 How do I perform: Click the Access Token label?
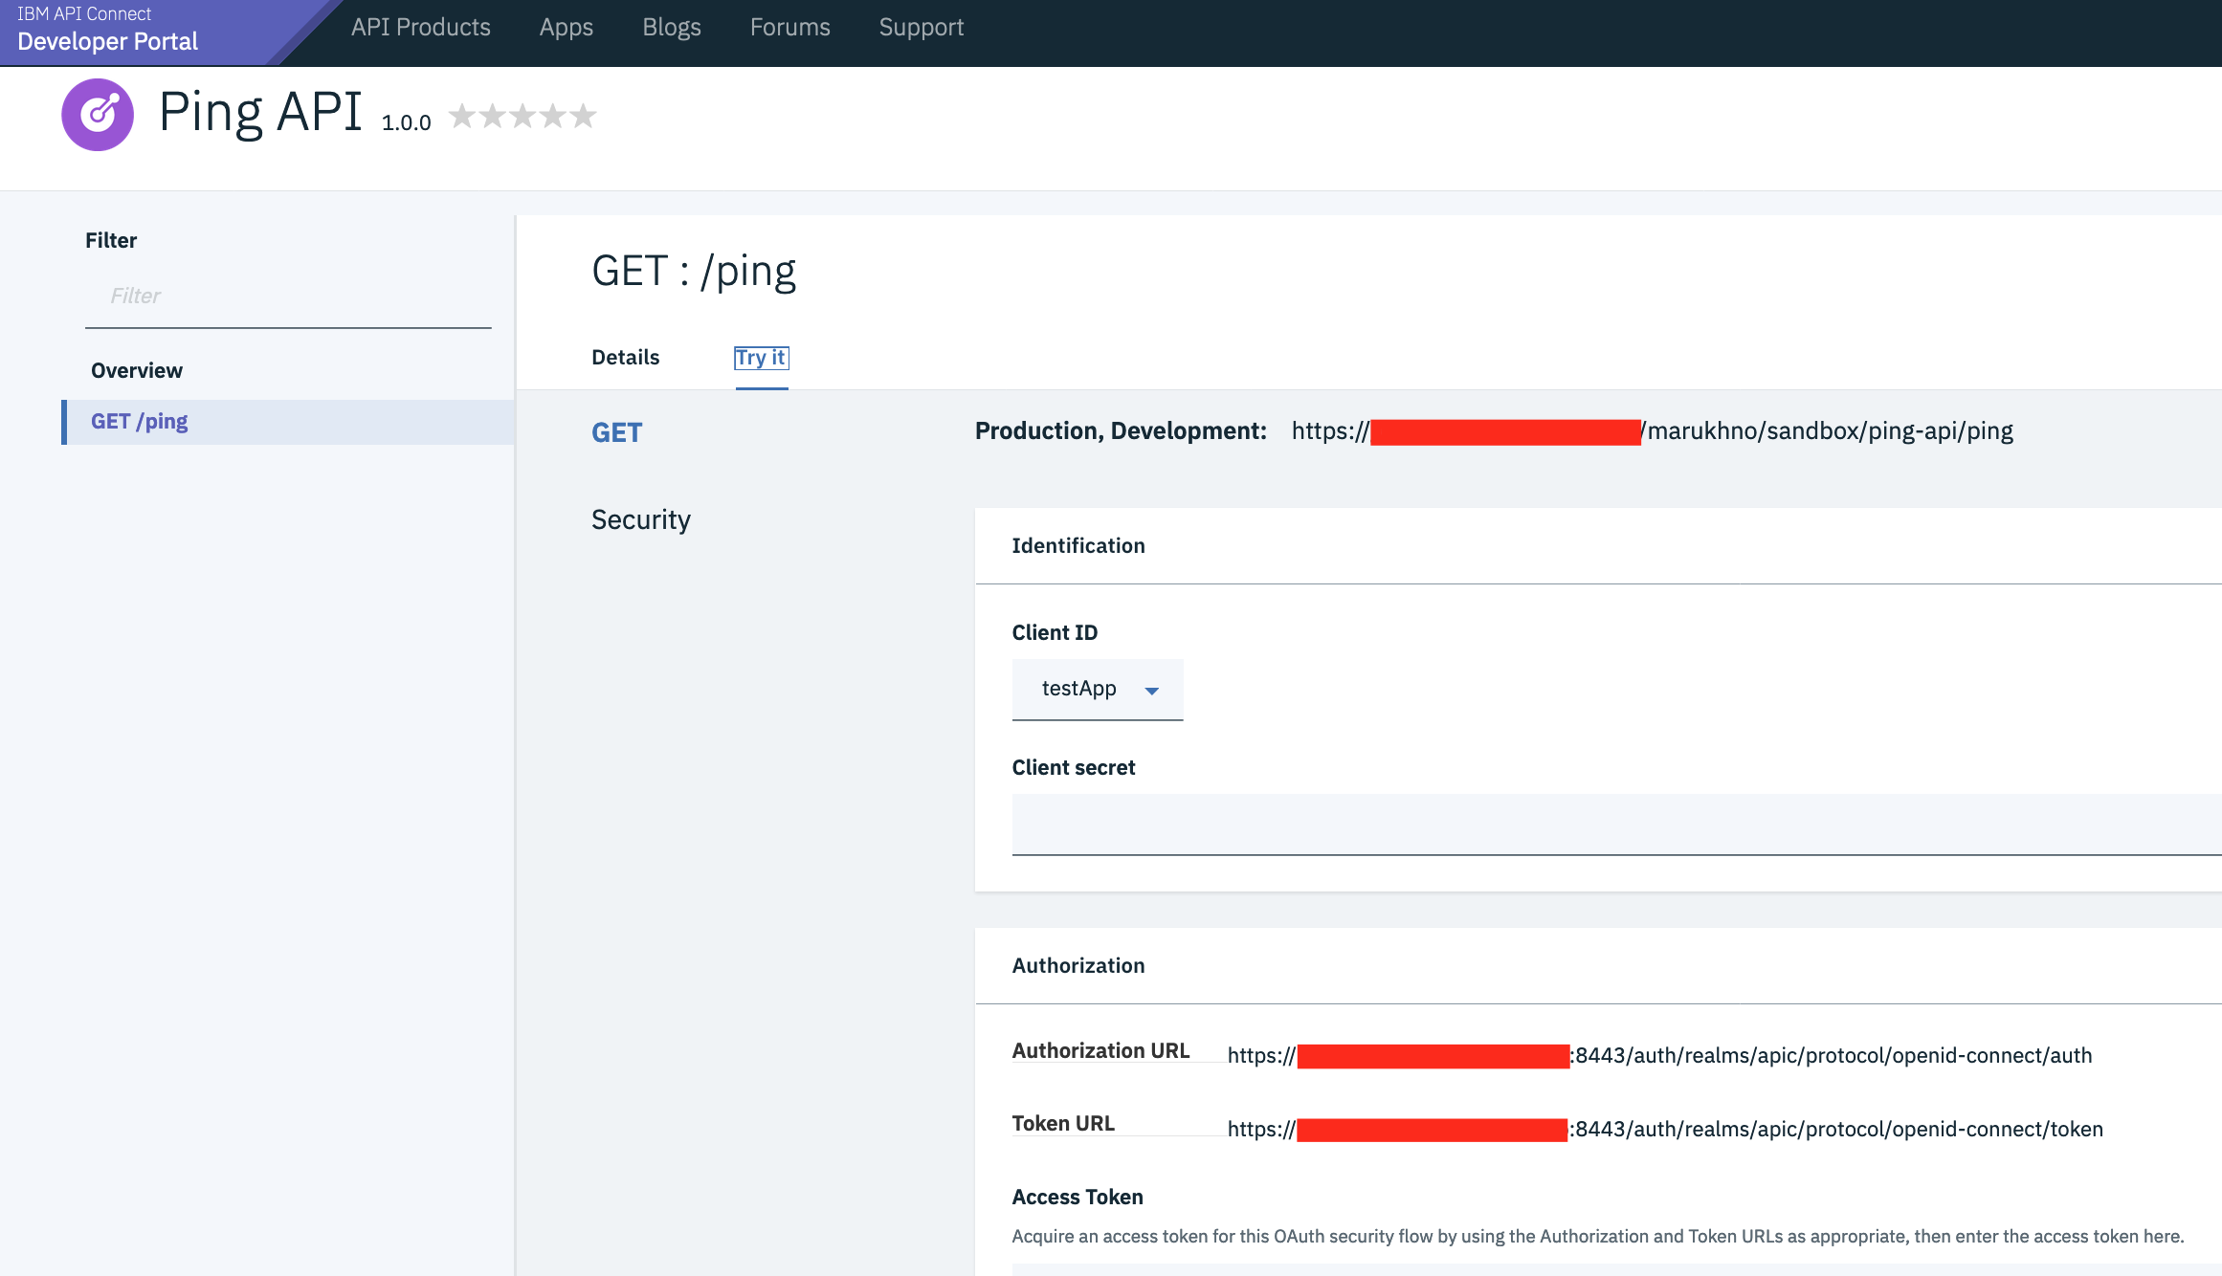(x=1078, y=1197)
